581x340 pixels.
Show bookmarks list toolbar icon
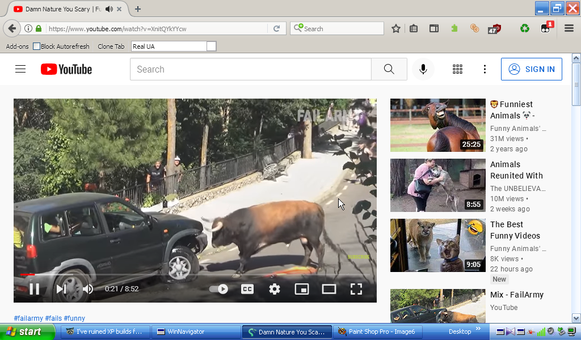click(414, 28)
